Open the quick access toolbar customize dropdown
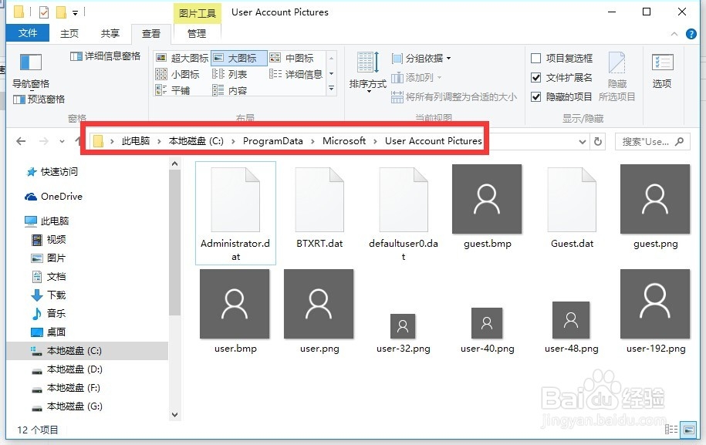Viewport: 706px width, 445px height. pyautogui.click(x=75, y=13)
